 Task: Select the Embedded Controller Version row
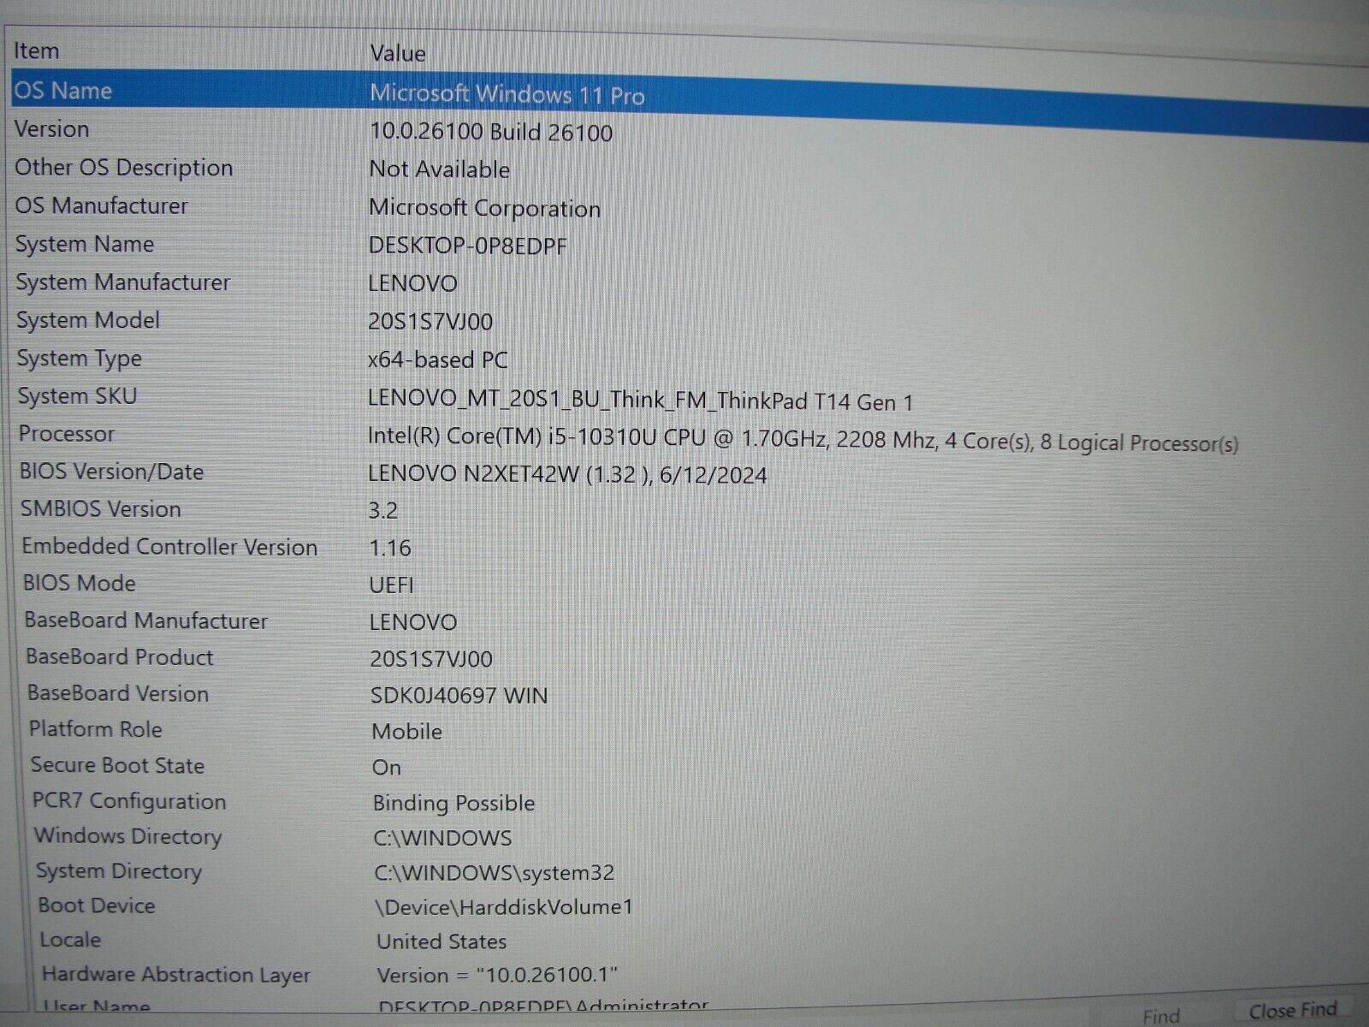[x=342, y=547]
